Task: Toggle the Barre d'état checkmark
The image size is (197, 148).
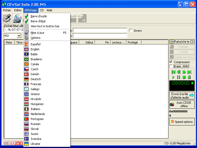Action: pyautogui.click(x=26, y=21)
